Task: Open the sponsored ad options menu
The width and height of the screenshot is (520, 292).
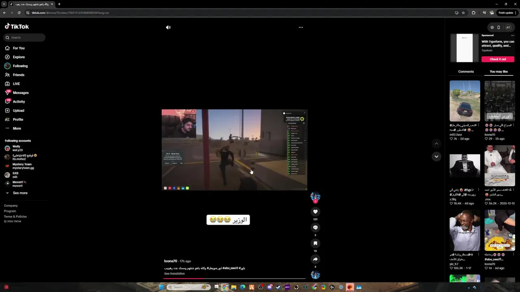Action: click(x=512, y=36)
